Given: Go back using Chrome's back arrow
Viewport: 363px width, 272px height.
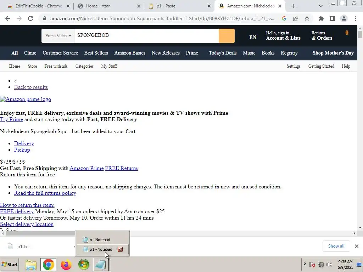Looking at the screenshot, I should tap(8, 18).
